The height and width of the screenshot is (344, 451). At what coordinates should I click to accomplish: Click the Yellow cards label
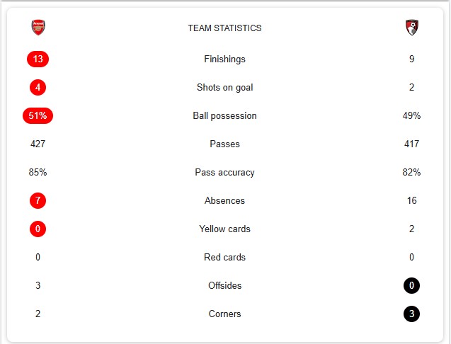pyautogui.click(x=224, y=229)
